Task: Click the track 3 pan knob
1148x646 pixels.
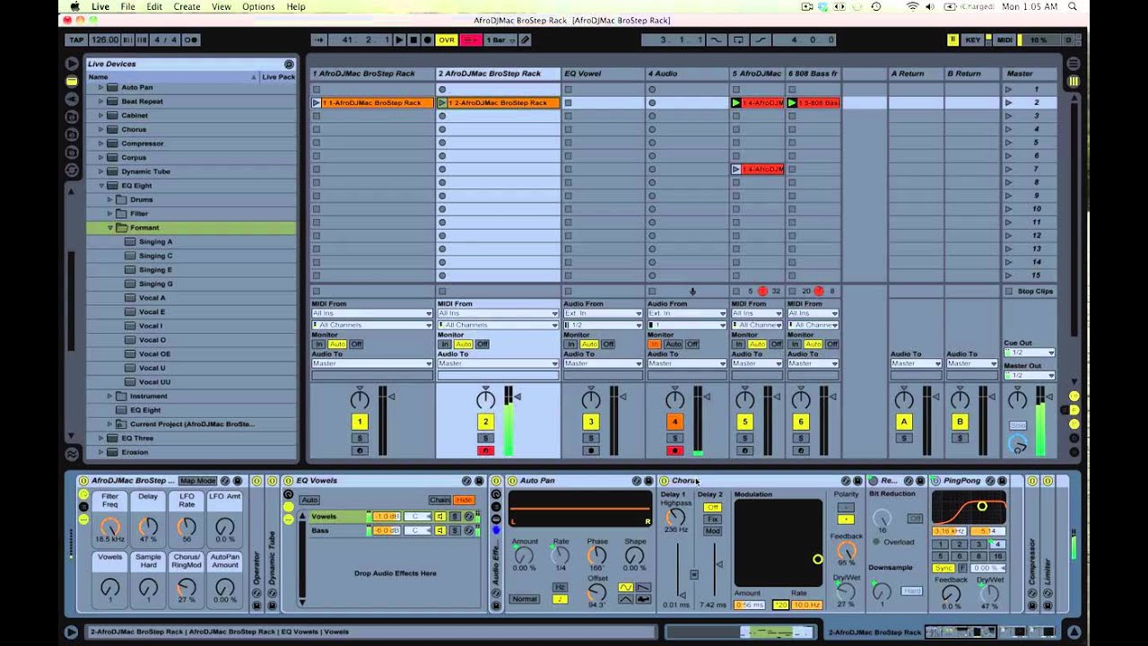Action: [x=591, y=400]
